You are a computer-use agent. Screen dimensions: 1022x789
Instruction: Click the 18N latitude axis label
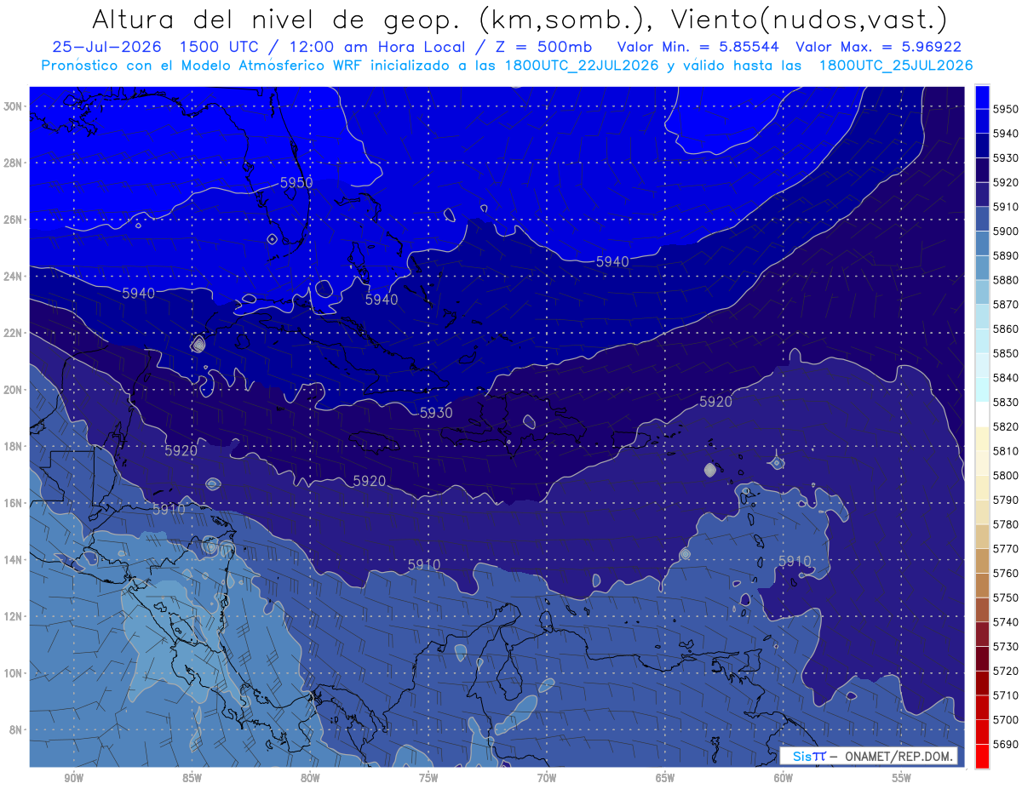pos(14,446)
